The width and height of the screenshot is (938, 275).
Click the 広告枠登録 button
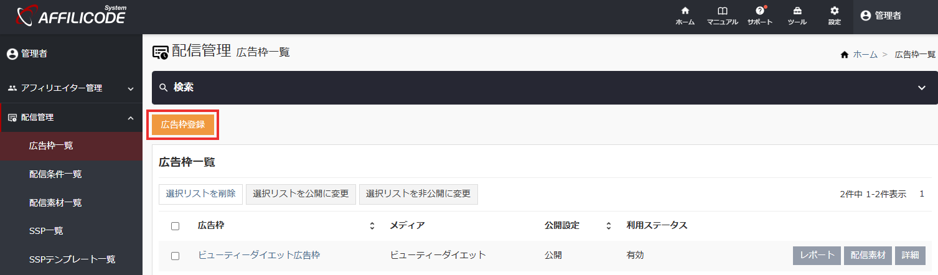tap(183, 124)
